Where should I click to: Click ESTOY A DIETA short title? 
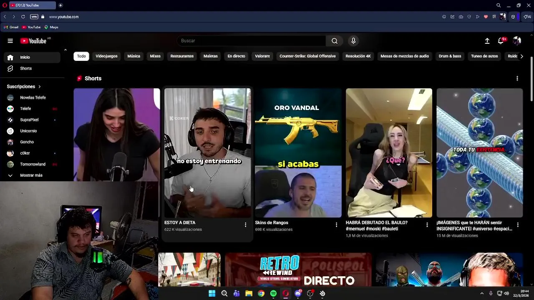click(180, 223)
